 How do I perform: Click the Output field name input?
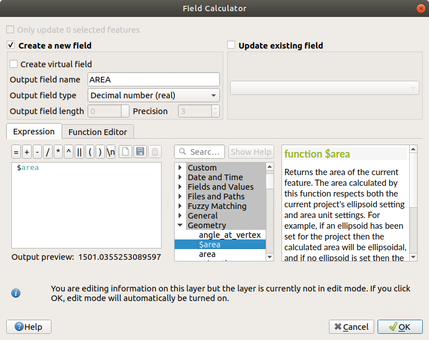point(153,80)
